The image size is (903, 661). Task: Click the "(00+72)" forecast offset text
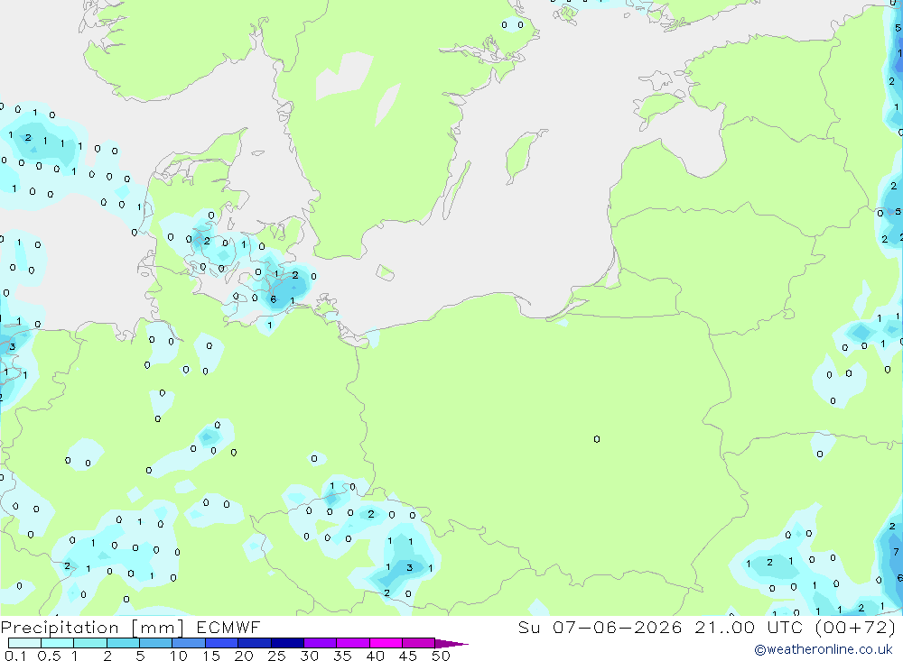click(x=856, y=627)
